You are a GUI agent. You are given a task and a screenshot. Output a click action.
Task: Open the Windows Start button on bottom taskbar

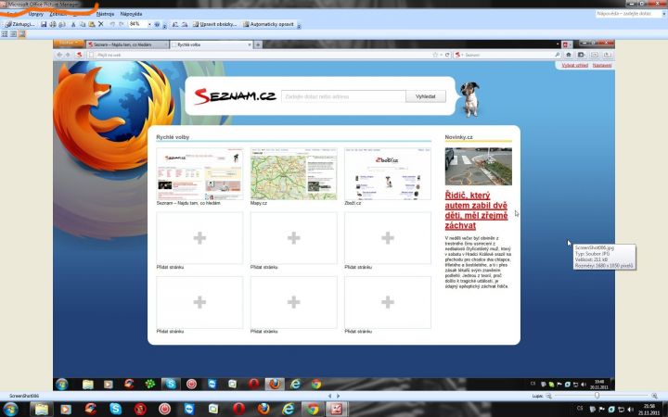10,410
